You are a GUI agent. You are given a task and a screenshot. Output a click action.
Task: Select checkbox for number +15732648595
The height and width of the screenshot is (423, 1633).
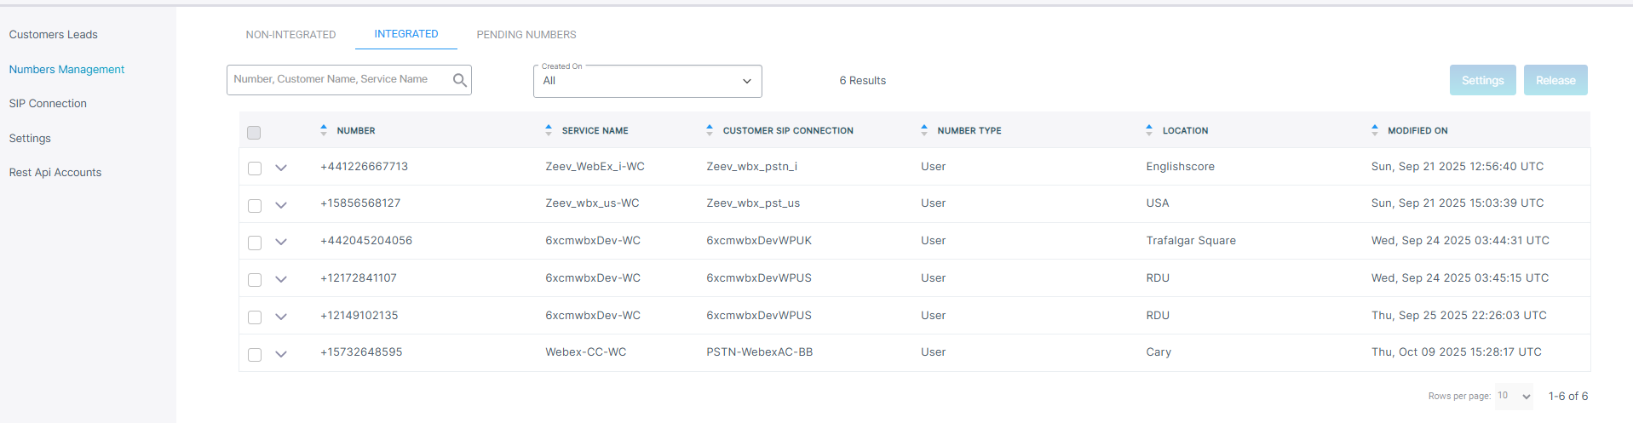point(255,354)
